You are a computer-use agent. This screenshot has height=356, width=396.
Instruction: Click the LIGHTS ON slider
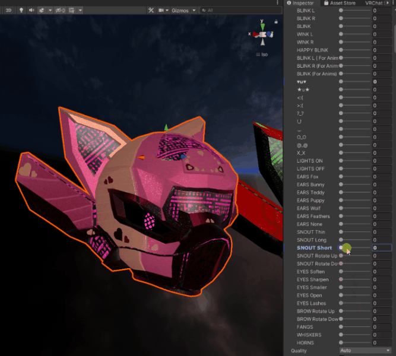coord(355,161)
